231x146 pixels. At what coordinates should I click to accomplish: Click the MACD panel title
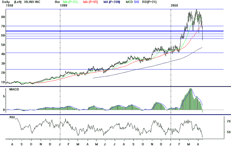pos(14,89)
